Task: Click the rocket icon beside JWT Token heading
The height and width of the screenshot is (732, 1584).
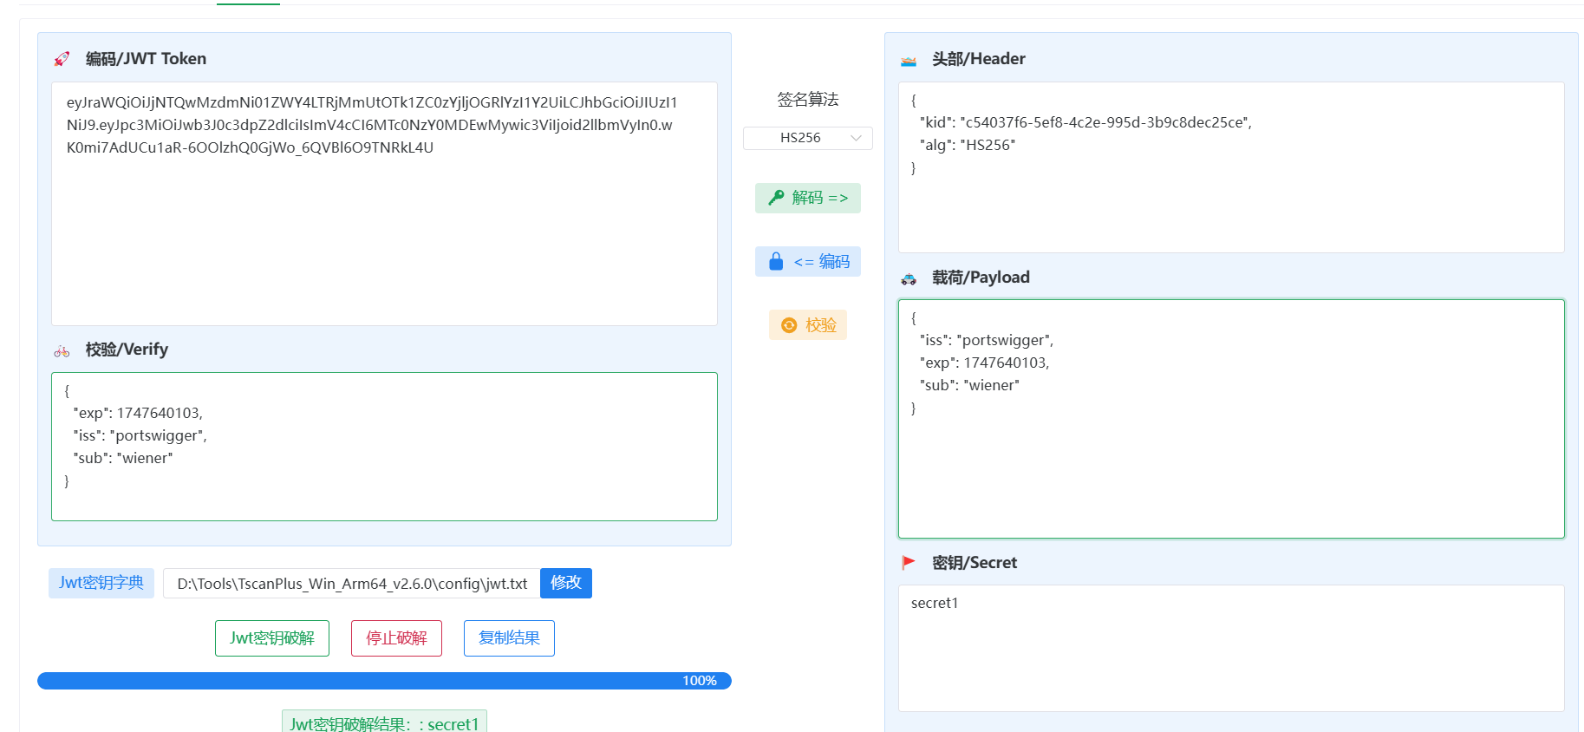Action: point(62,59)
